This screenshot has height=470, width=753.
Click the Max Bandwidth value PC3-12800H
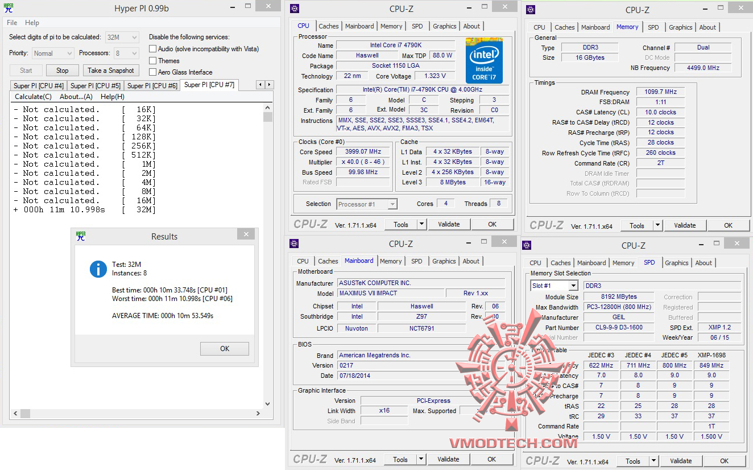(x=619, y=307)
